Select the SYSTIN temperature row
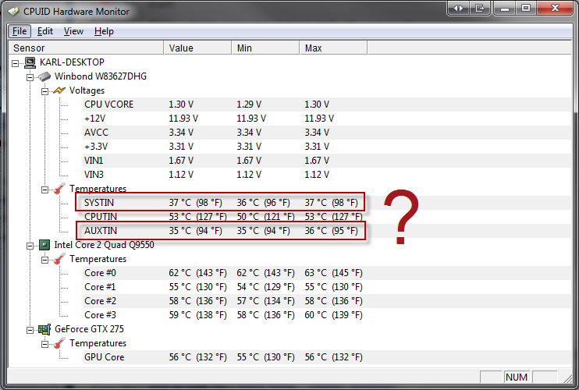The height and width of the screenshot is (390, 579). point(327,203)
